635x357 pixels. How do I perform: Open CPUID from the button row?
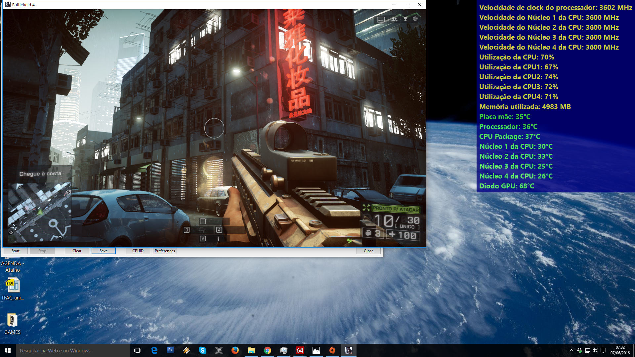pyautogui.click(x=138, y=251)
